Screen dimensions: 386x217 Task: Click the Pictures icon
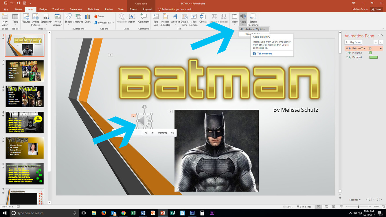tap(26, 19)
